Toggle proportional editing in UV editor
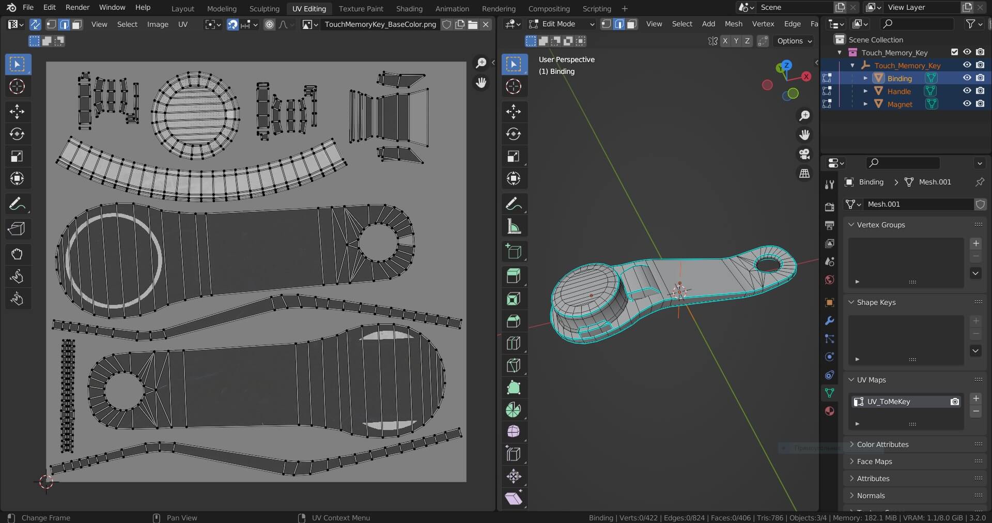Viewport: 992px width, 523px height. [269, 24]
